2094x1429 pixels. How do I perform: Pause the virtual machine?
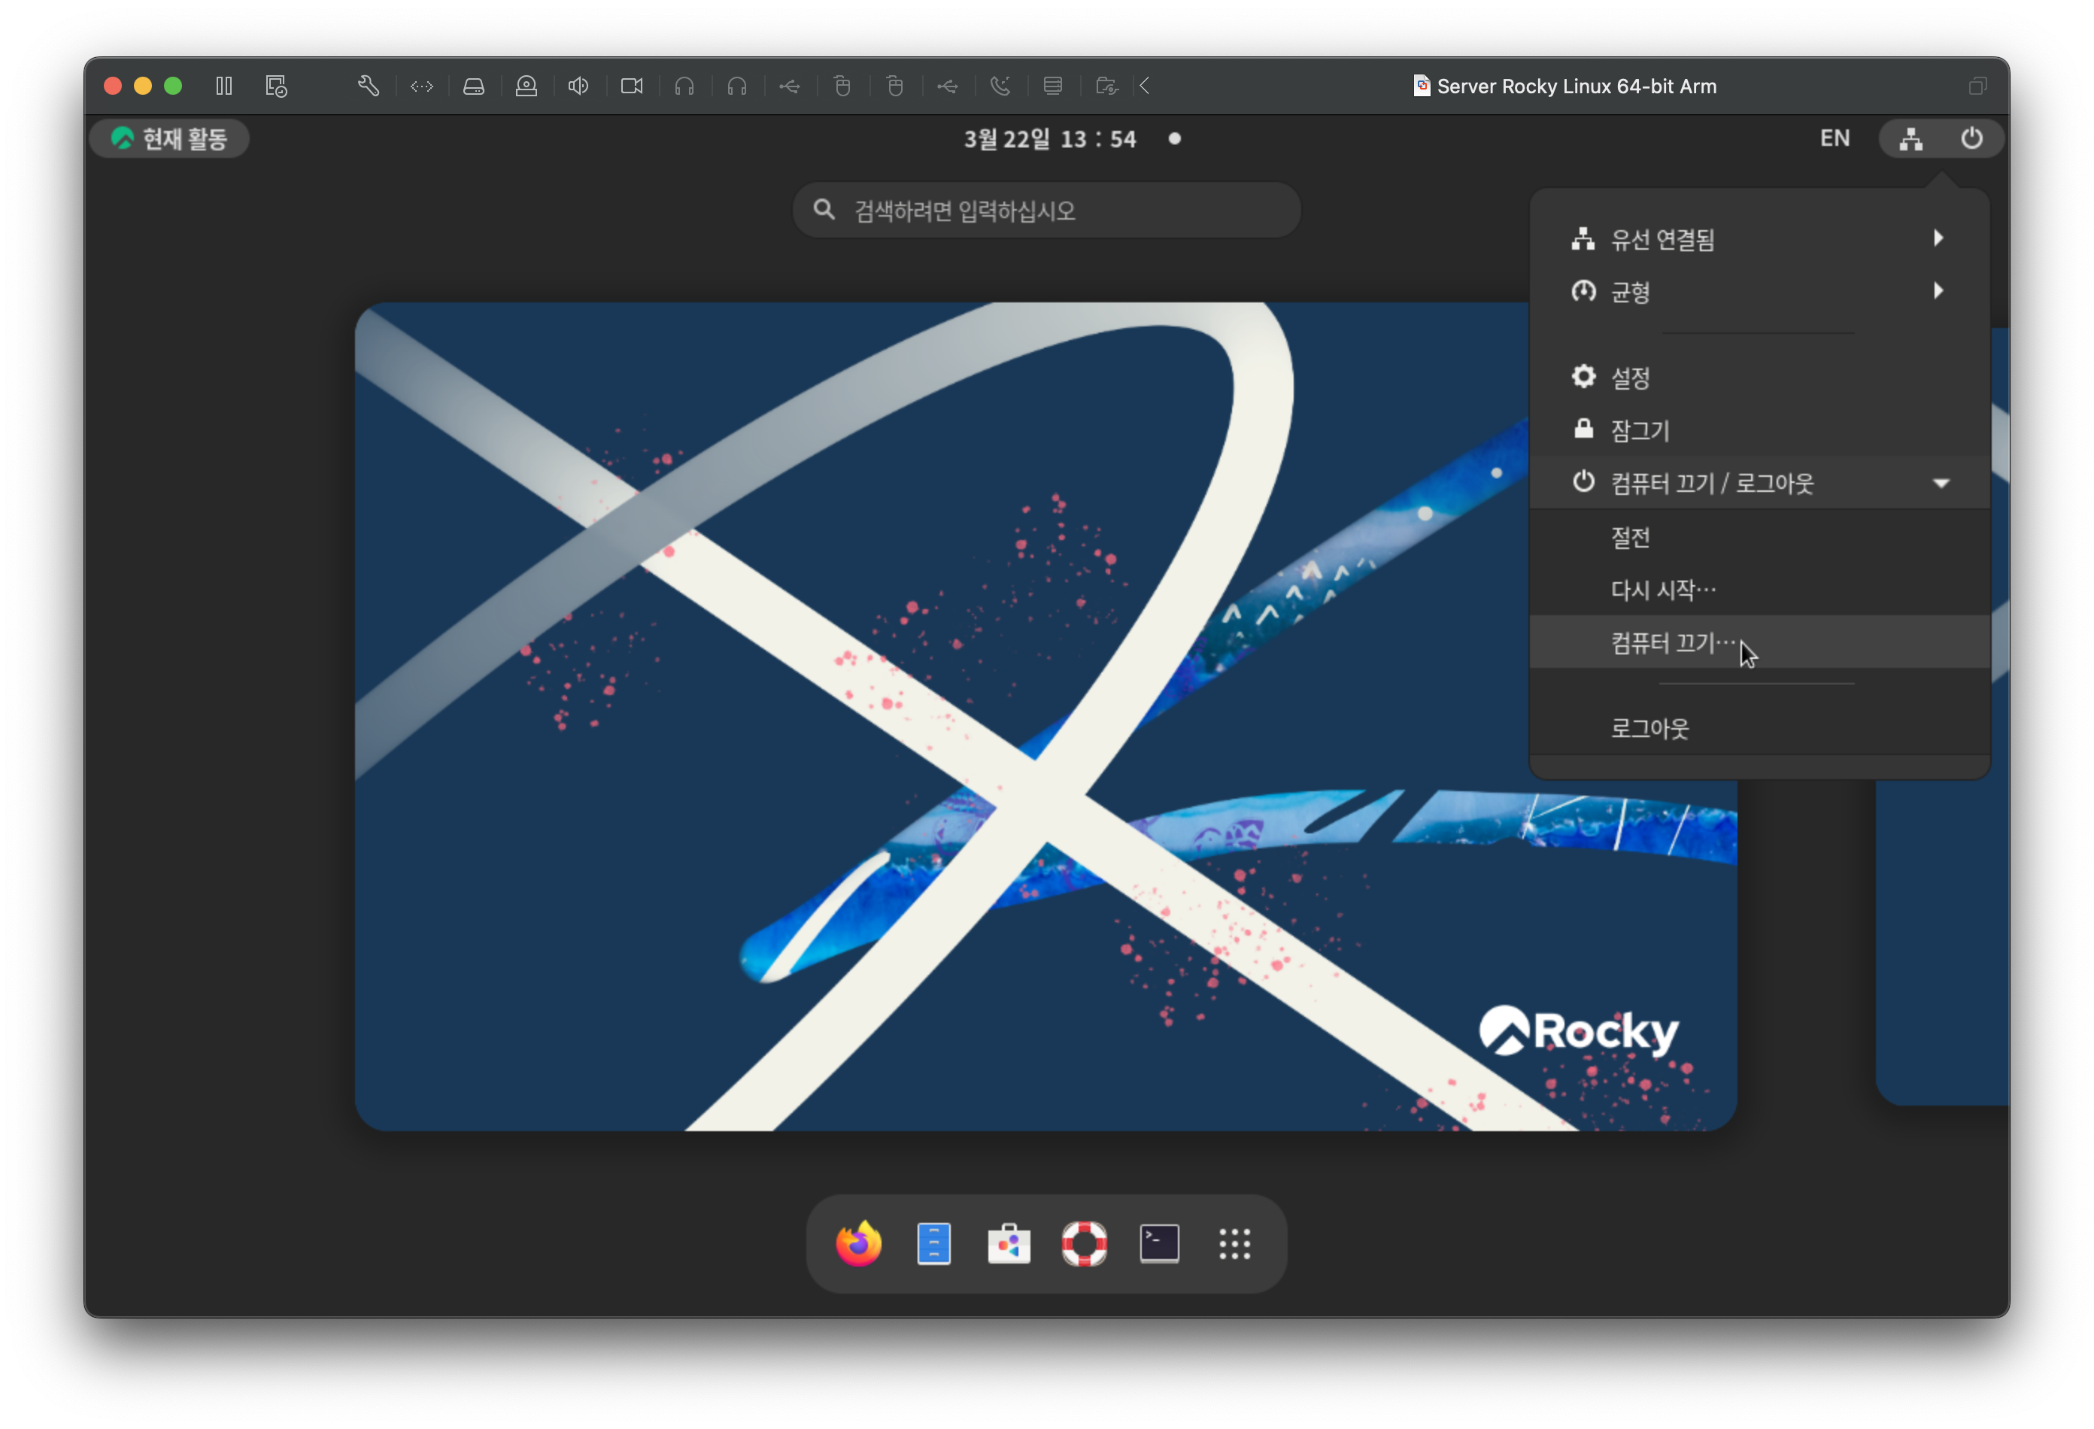coord(223,86)
